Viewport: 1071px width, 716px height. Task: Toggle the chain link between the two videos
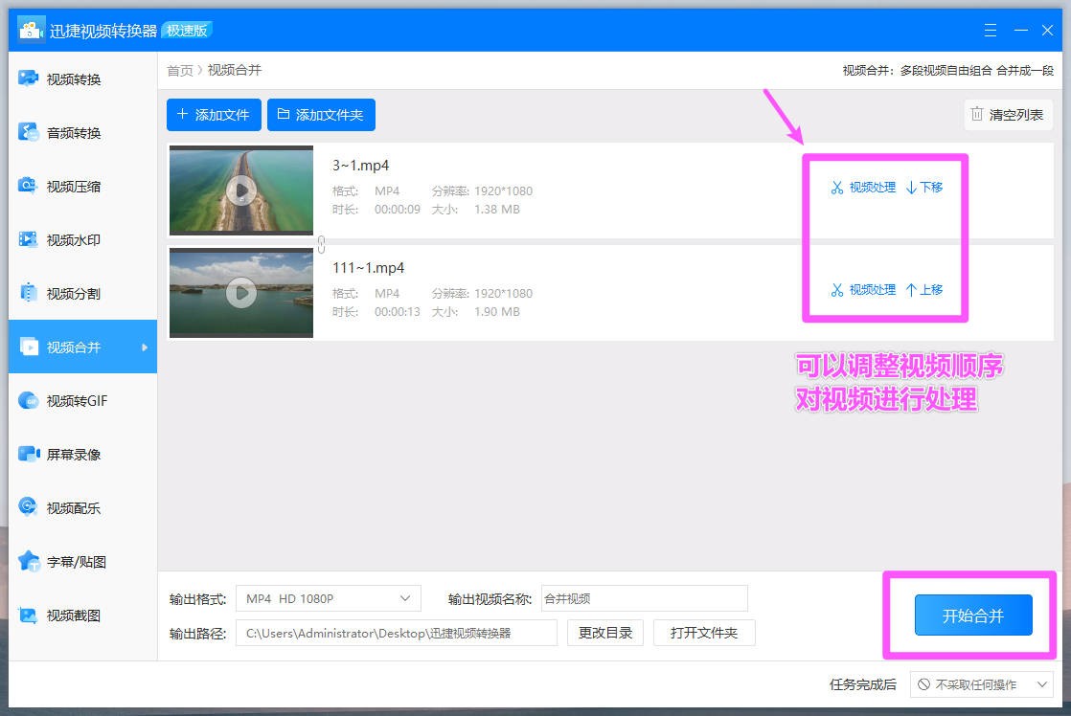click(321, 244)
